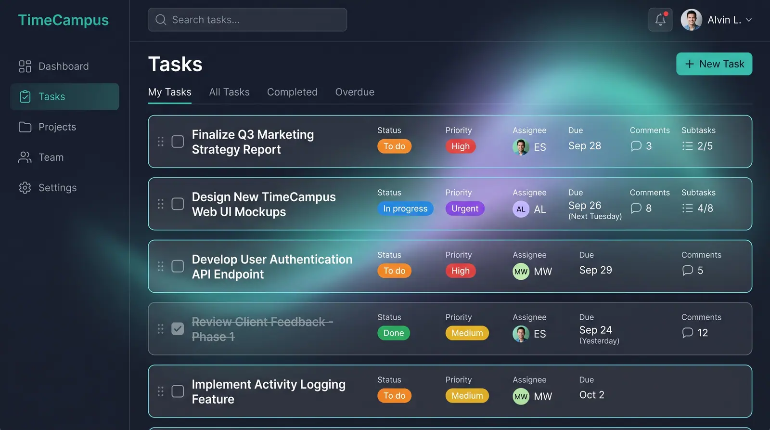Click drag handle of Design New TimeCampus task
Screen dimensions: 770x430
(161, 204)
